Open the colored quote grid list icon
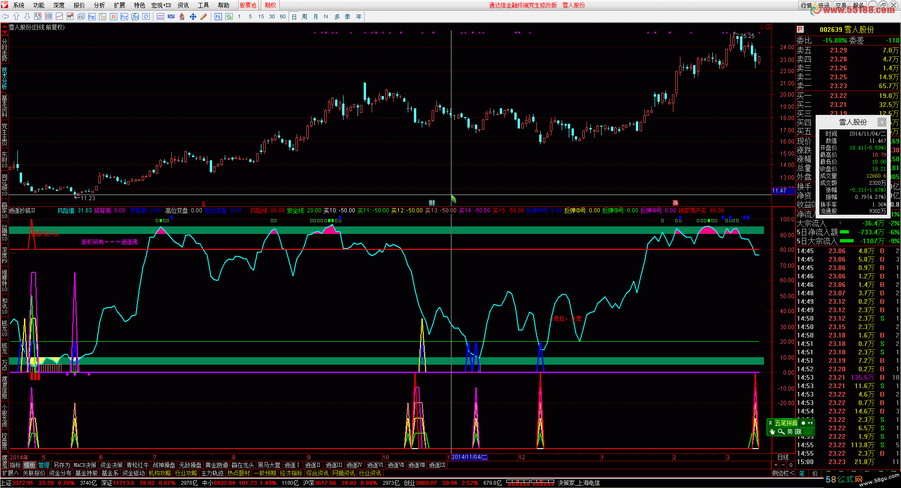Viewport: 901px width, 488px height. pos(49,16)
